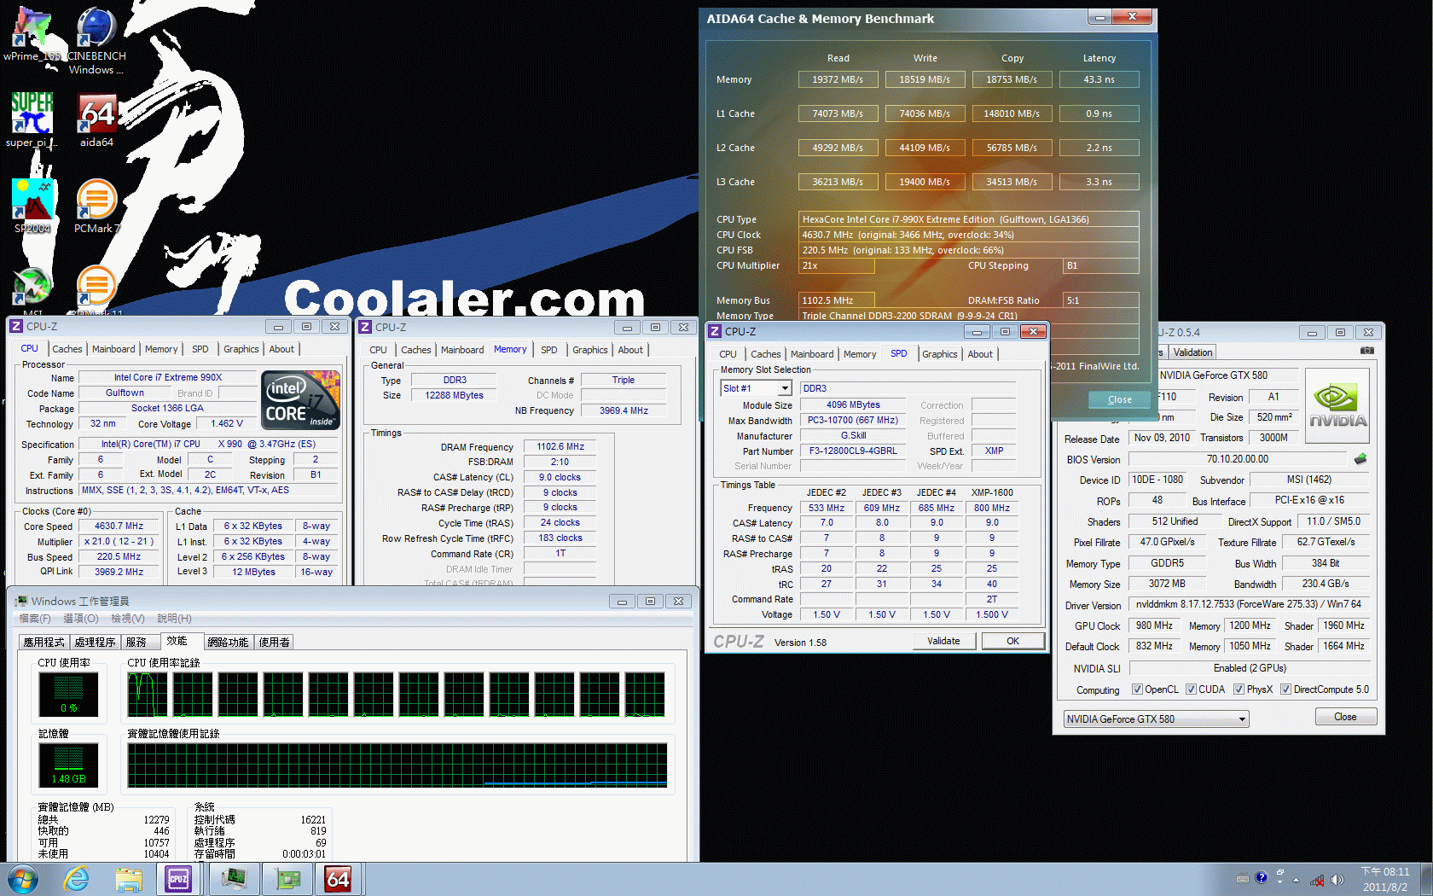
Task: Click the Core Speed value 4630.7 MHz
Action: [x=119, y=527]
